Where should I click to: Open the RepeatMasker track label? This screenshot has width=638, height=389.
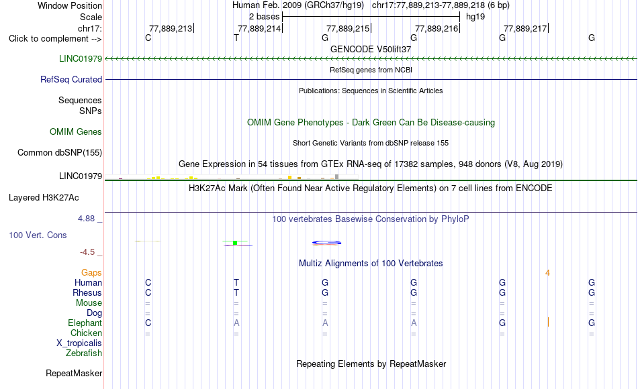(74, 373)
